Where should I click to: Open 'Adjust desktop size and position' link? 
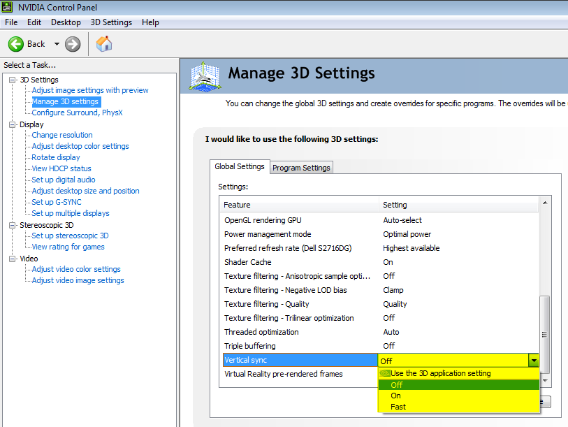click(85, 191)
